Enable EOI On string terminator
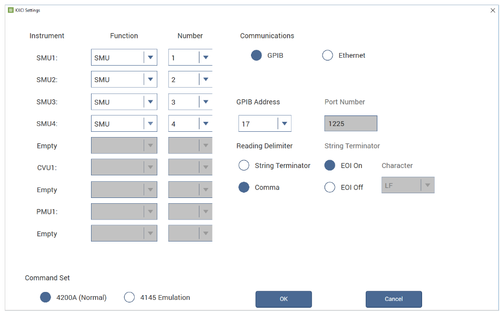This screenshot has height=314, width=502. click(330, 166)
